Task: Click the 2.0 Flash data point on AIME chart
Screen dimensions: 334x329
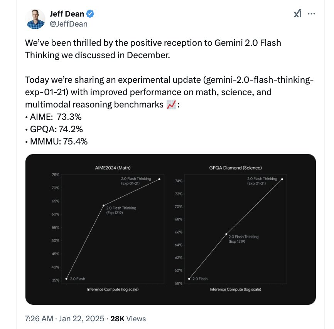Action: coord(66,279)
